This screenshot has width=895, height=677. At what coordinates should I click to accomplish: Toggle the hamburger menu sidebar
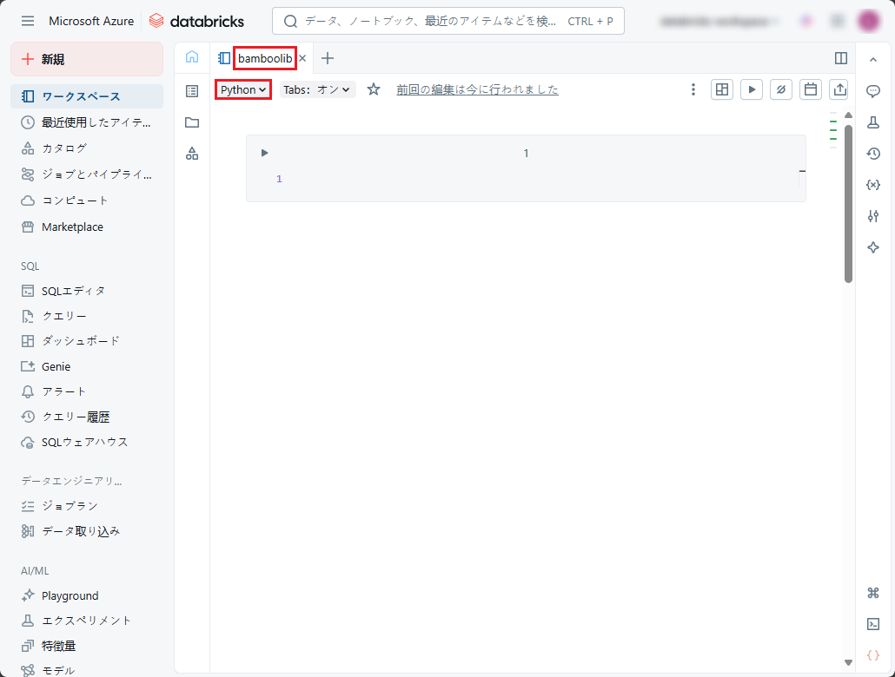(28, 21)
